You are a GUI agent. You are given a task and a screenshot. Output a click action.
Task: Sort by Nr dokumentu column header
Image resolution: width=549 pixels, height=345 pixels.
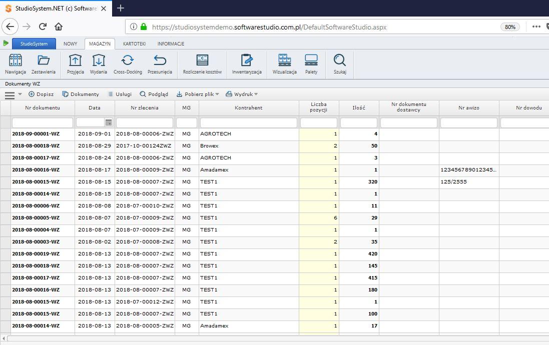point(43,108)
